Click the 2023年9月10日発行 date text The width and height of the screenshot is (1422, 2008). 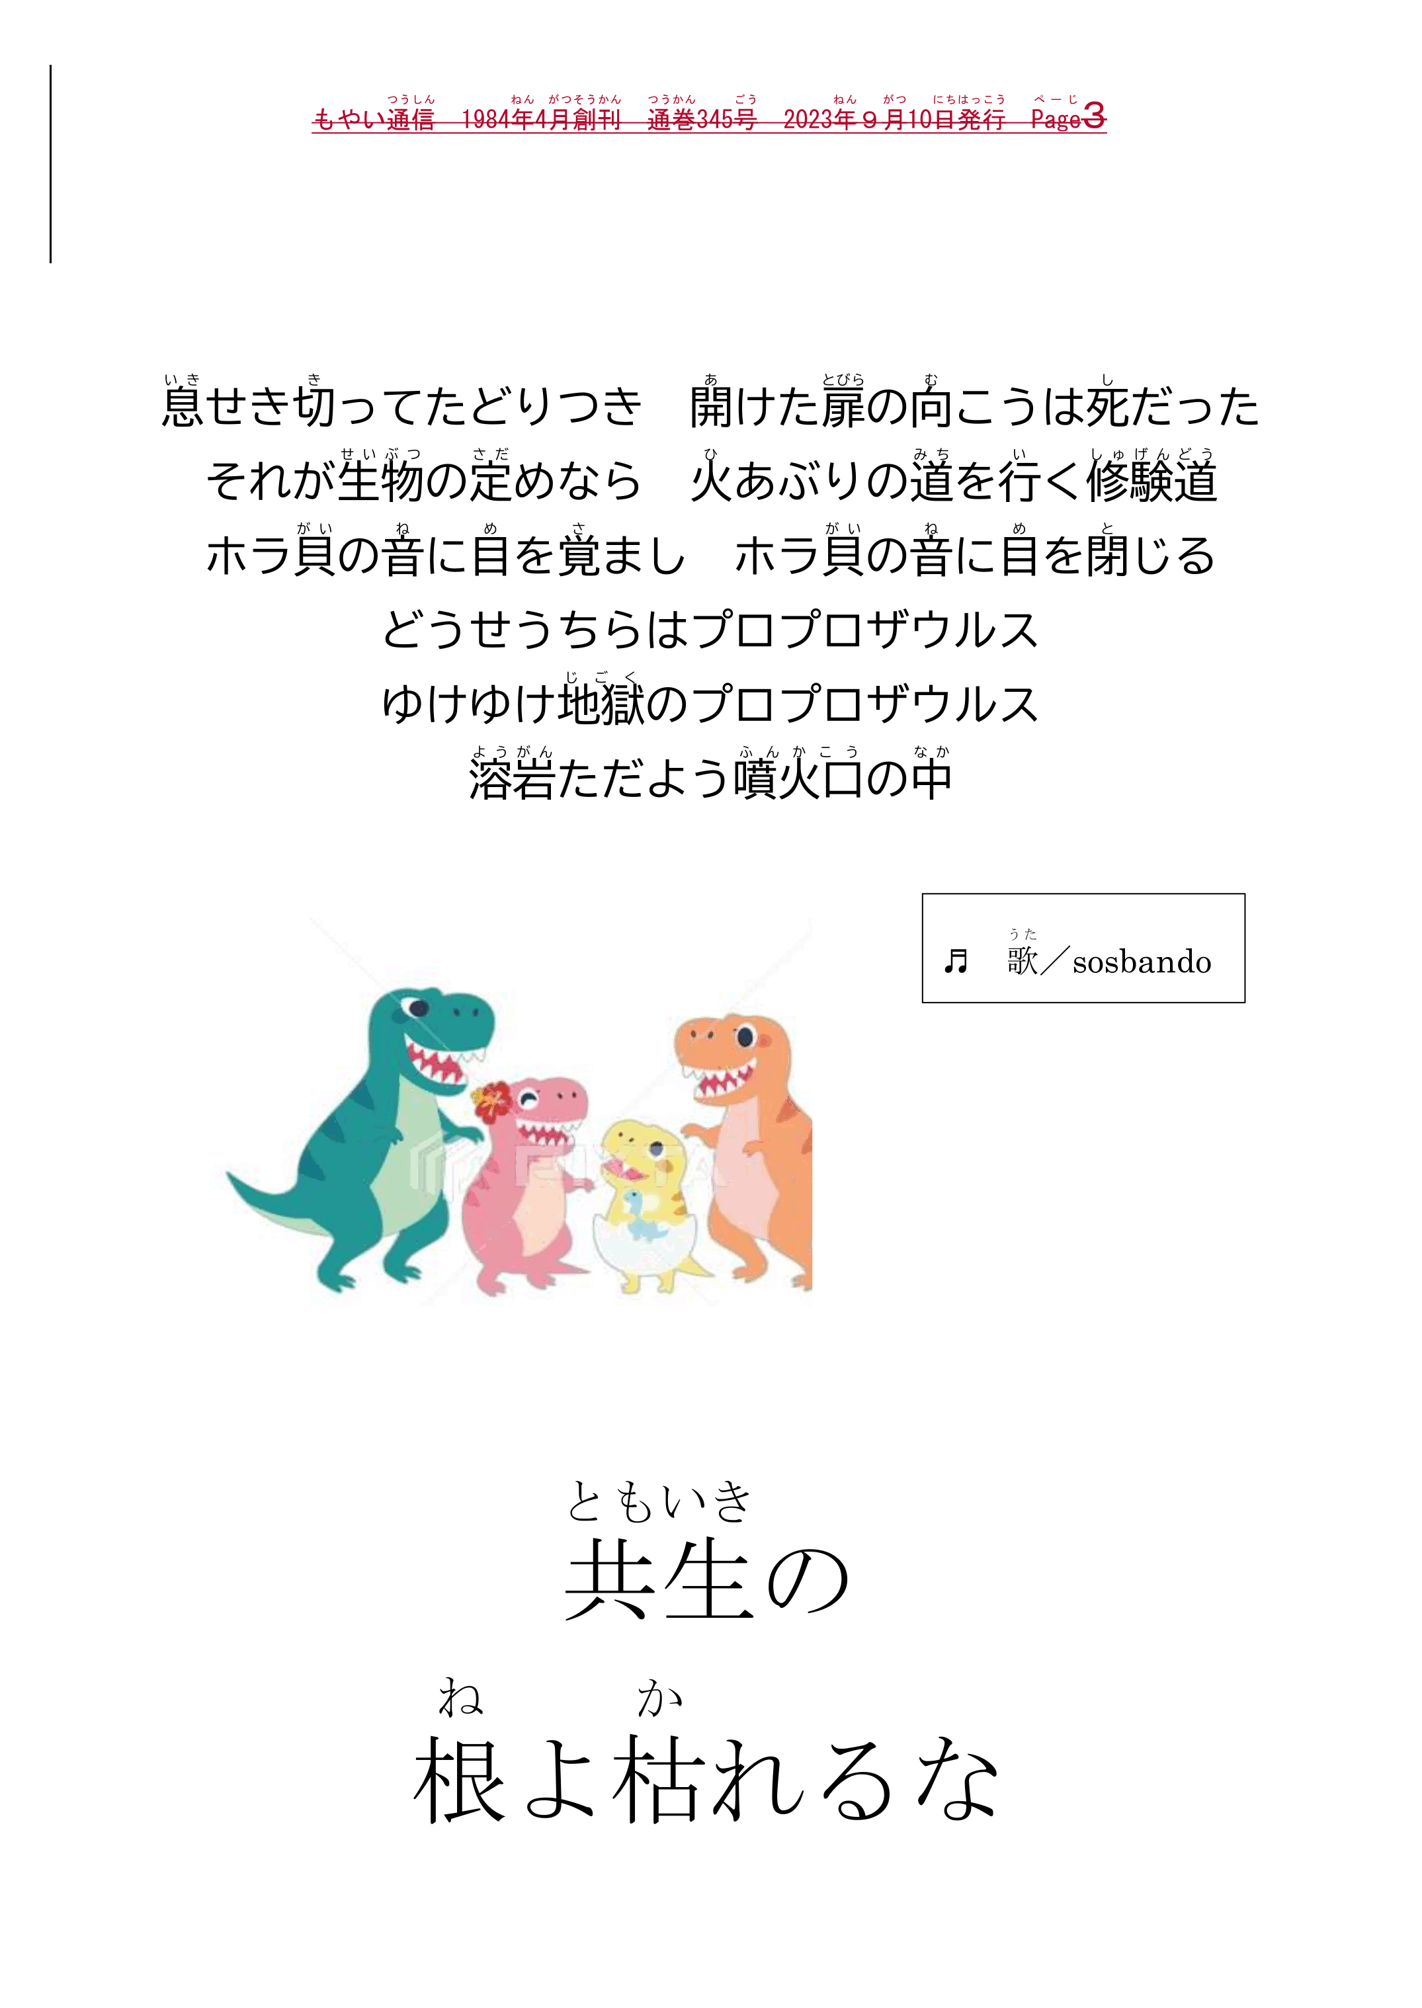point(893,119)
